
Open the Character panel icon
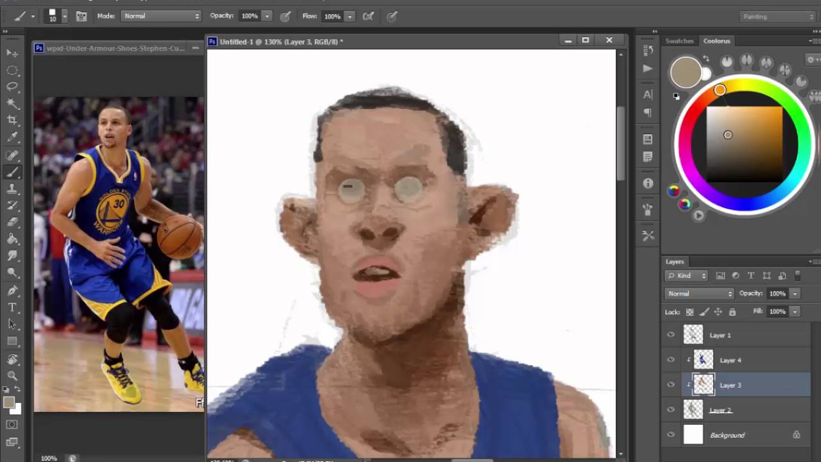(x=648, y=94)
